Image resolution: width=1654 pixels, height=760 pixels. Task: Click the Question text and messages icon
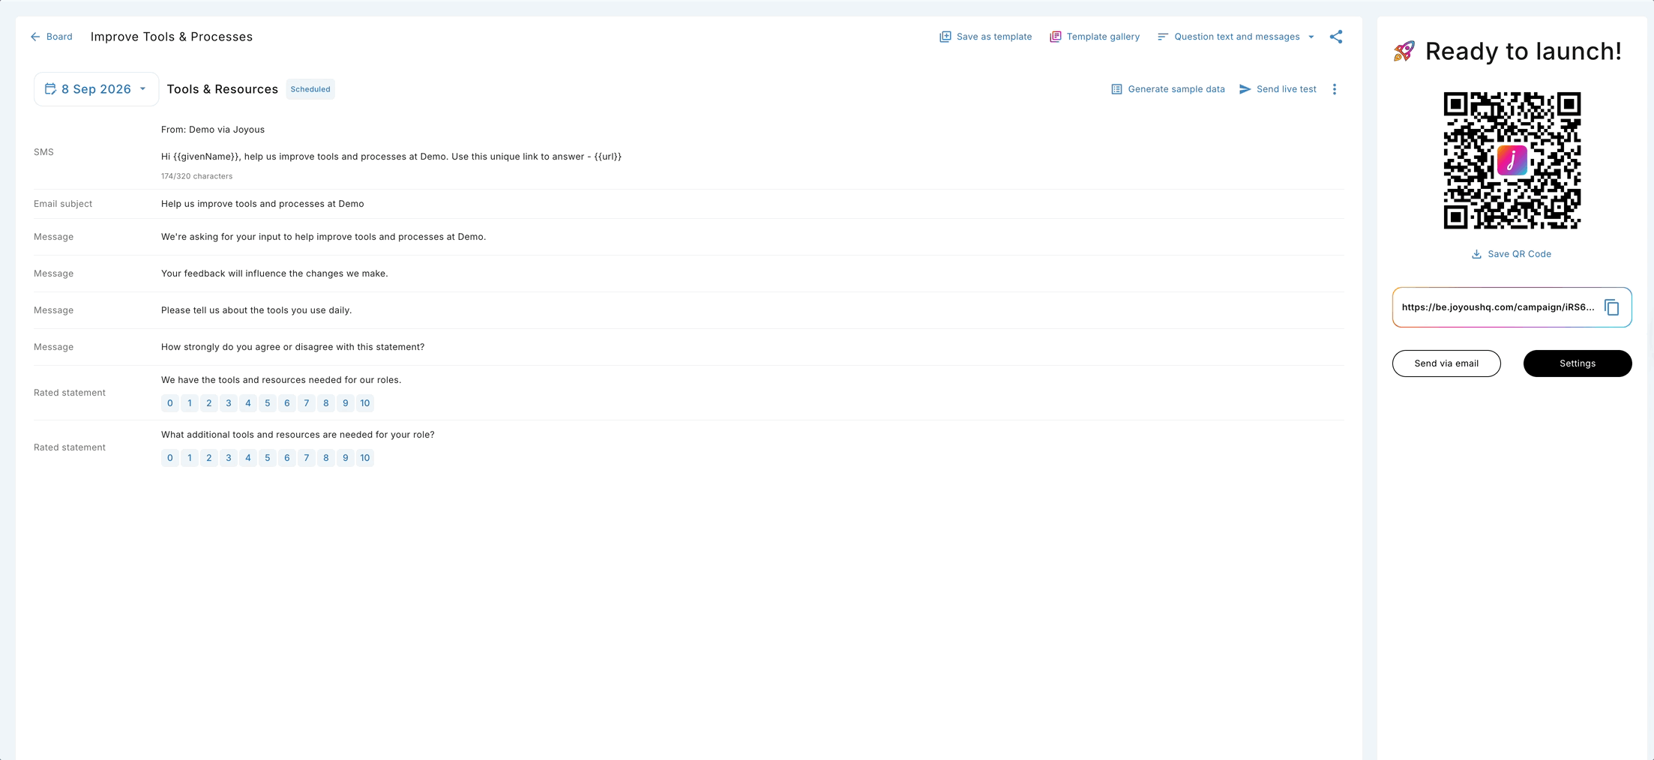coord(1162,37)
